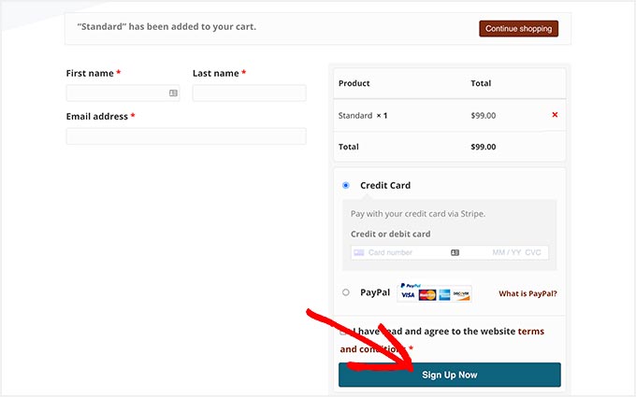
Task: Open the What is PayPal? link
Action: point(528,293)
